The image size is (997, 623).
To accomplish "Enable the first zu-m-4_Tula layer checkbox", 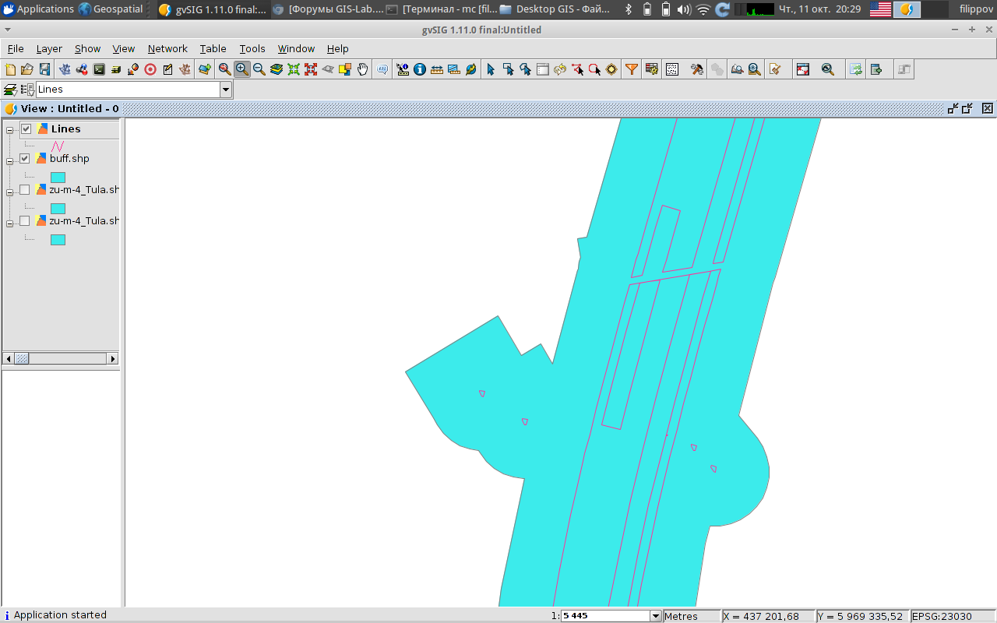I will pyautogui.click(x=25, y=189).
